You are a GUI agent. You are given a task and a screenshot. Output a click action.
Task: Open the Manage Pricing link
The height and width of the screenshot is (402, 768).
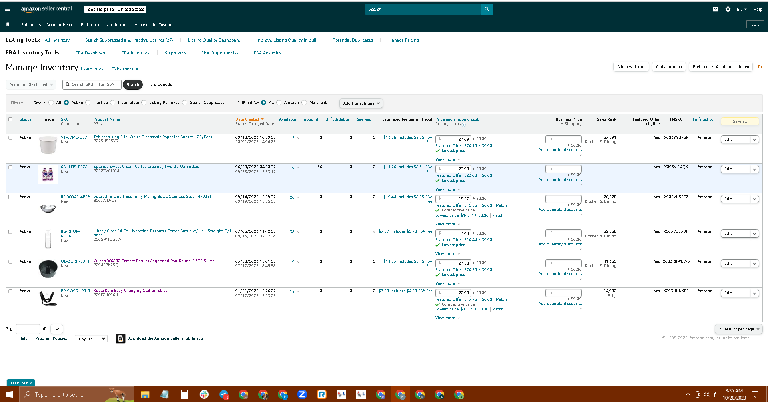coord(403,40)
